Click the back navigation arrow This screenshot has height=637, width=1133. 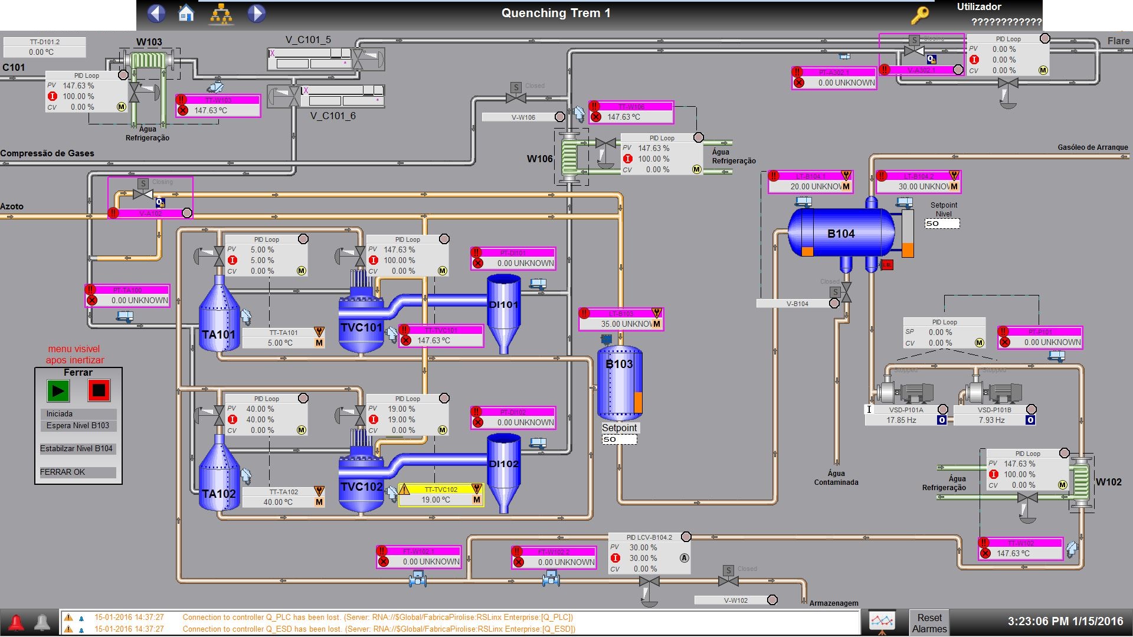coord(156,13)
